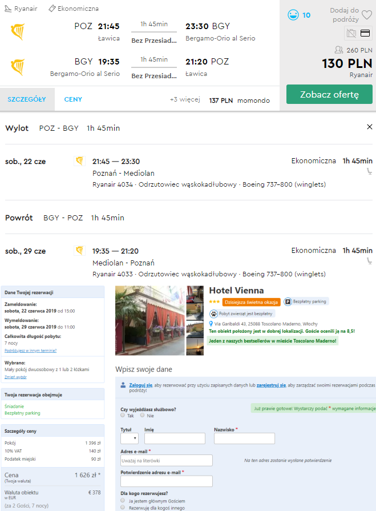Click Dodaj do podróży text
The height and width of the screenshot is (511, 376).
tap(345, 15)
